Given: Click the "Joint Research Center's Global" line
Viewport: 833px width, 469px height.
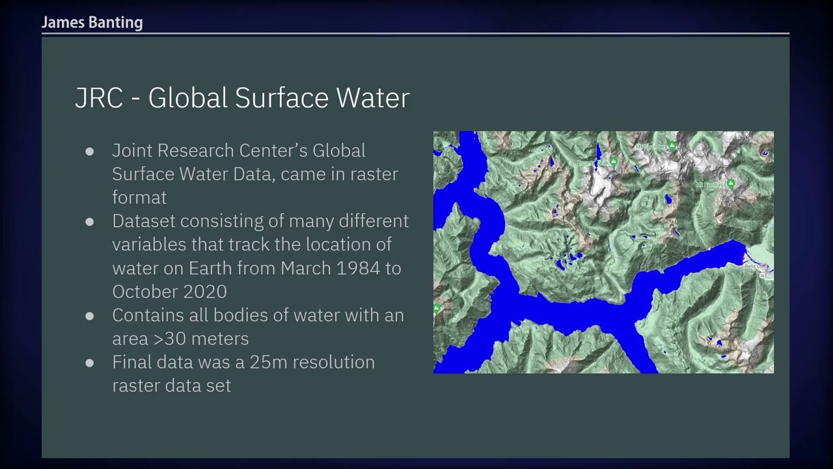Looking at the screenshot, I should coord(239,150).
